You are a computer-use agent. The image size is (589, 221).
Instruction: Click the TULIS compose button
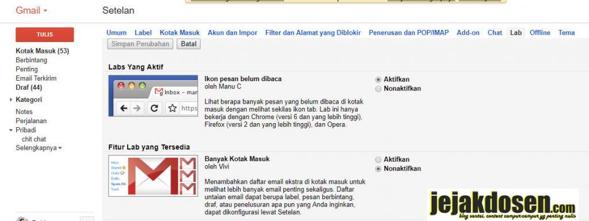[x=45, y=35]
